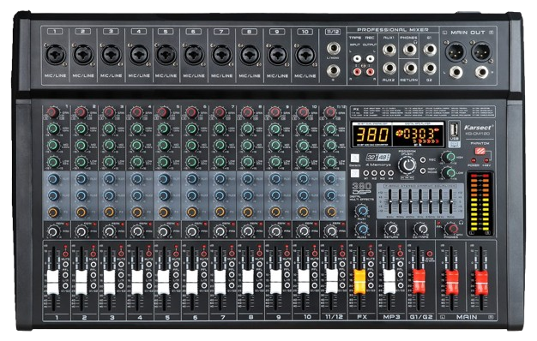Mute channel 1 with its red MUTE button
The width and height of the screenshot is (537, 341).
click(65, 254)
